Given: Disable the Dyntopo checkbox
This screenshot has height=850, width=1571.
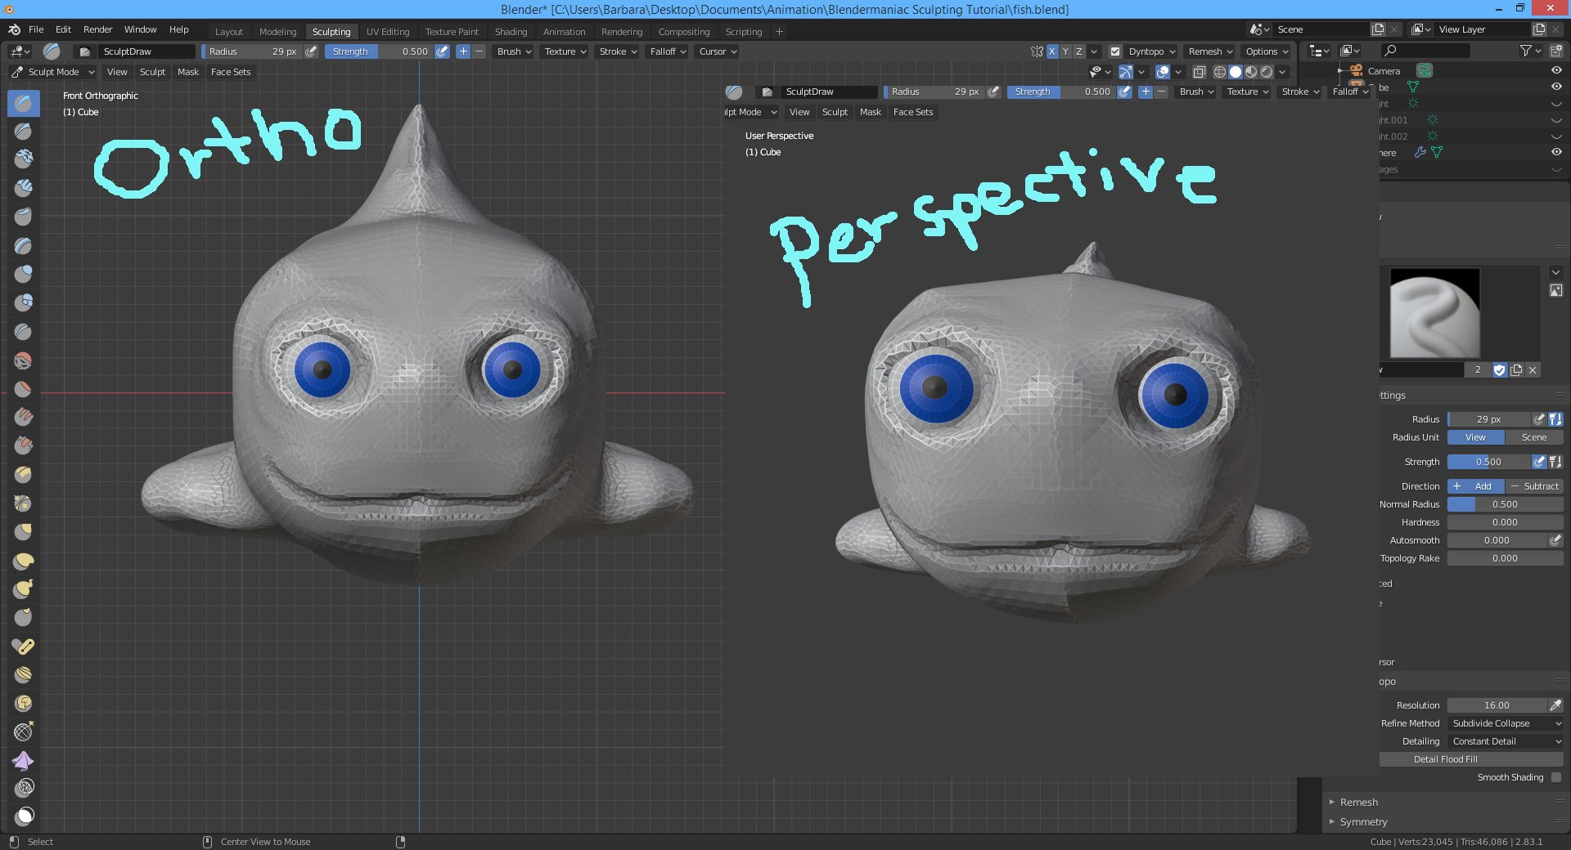Looking at the screenshot, I should [x=1114, y=51].
